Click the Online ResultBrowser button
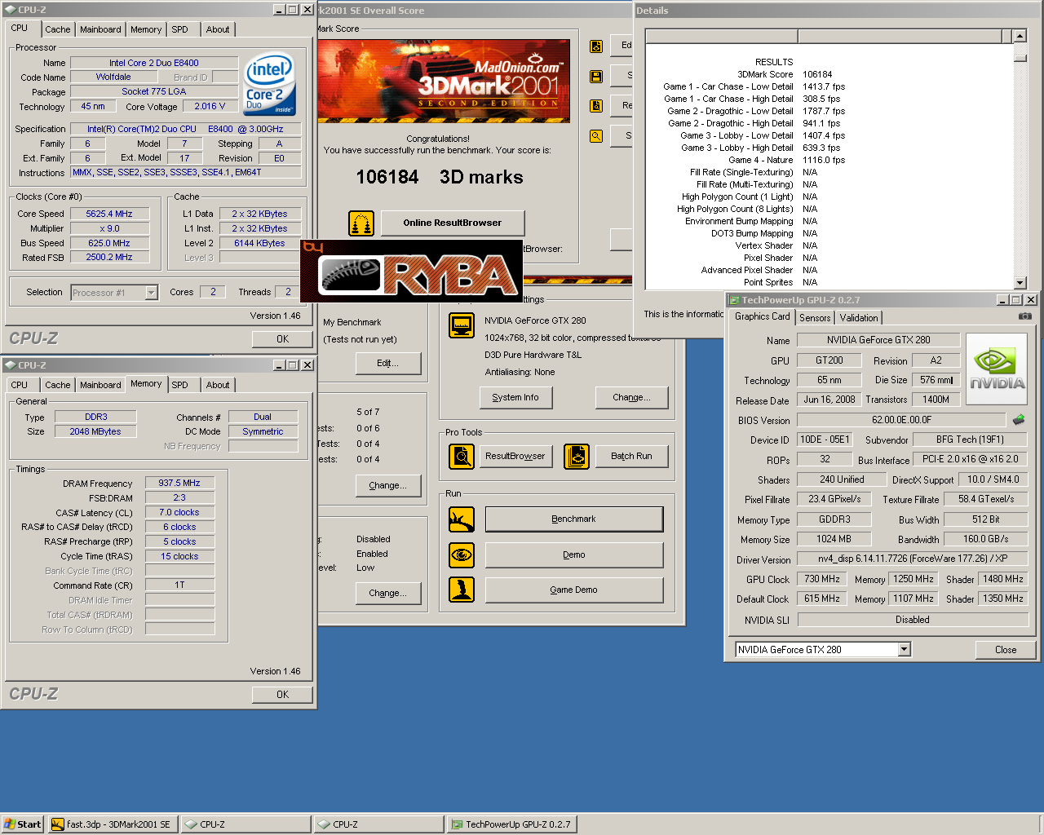Image resolution: width=1044 pixels, height=835 pixels. [x=453, y=223]
